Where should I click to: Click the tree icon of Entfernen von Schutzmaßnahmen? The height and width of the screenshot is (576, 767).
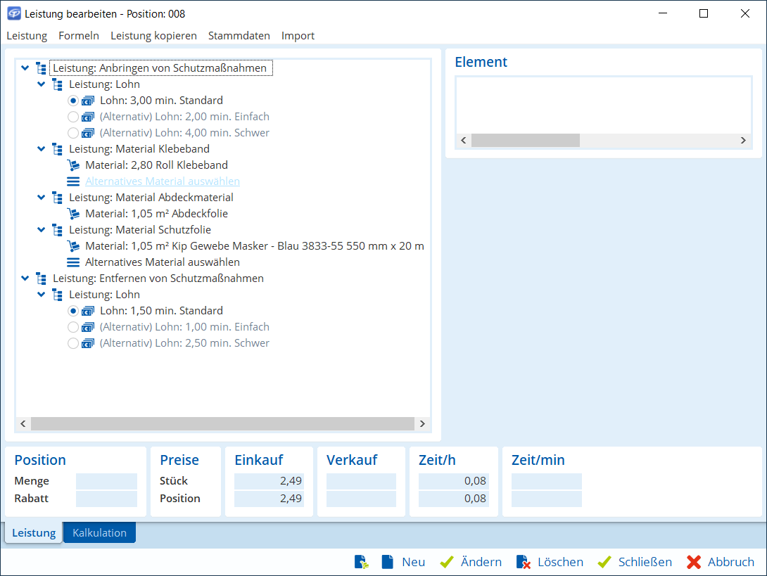41,279
